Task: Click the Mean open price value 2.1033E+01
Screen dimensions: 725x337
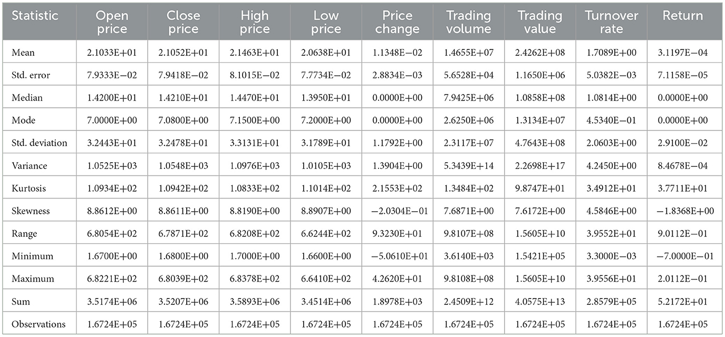Action: click(x=112, y=53)
